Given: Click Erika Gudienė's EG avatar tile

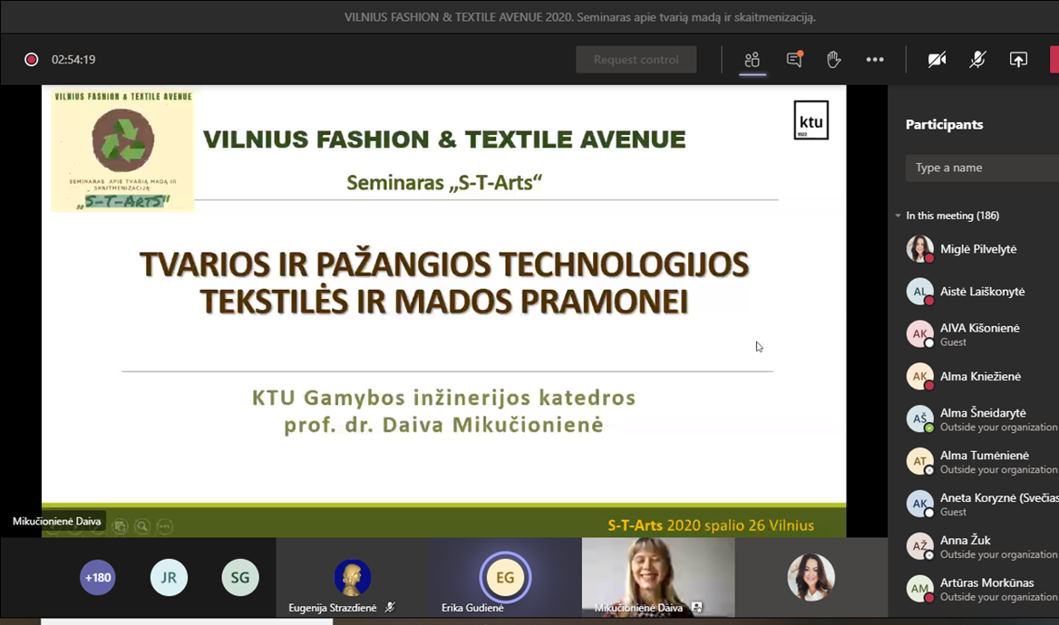Looking at the screenshot, I should pos(505,577).
